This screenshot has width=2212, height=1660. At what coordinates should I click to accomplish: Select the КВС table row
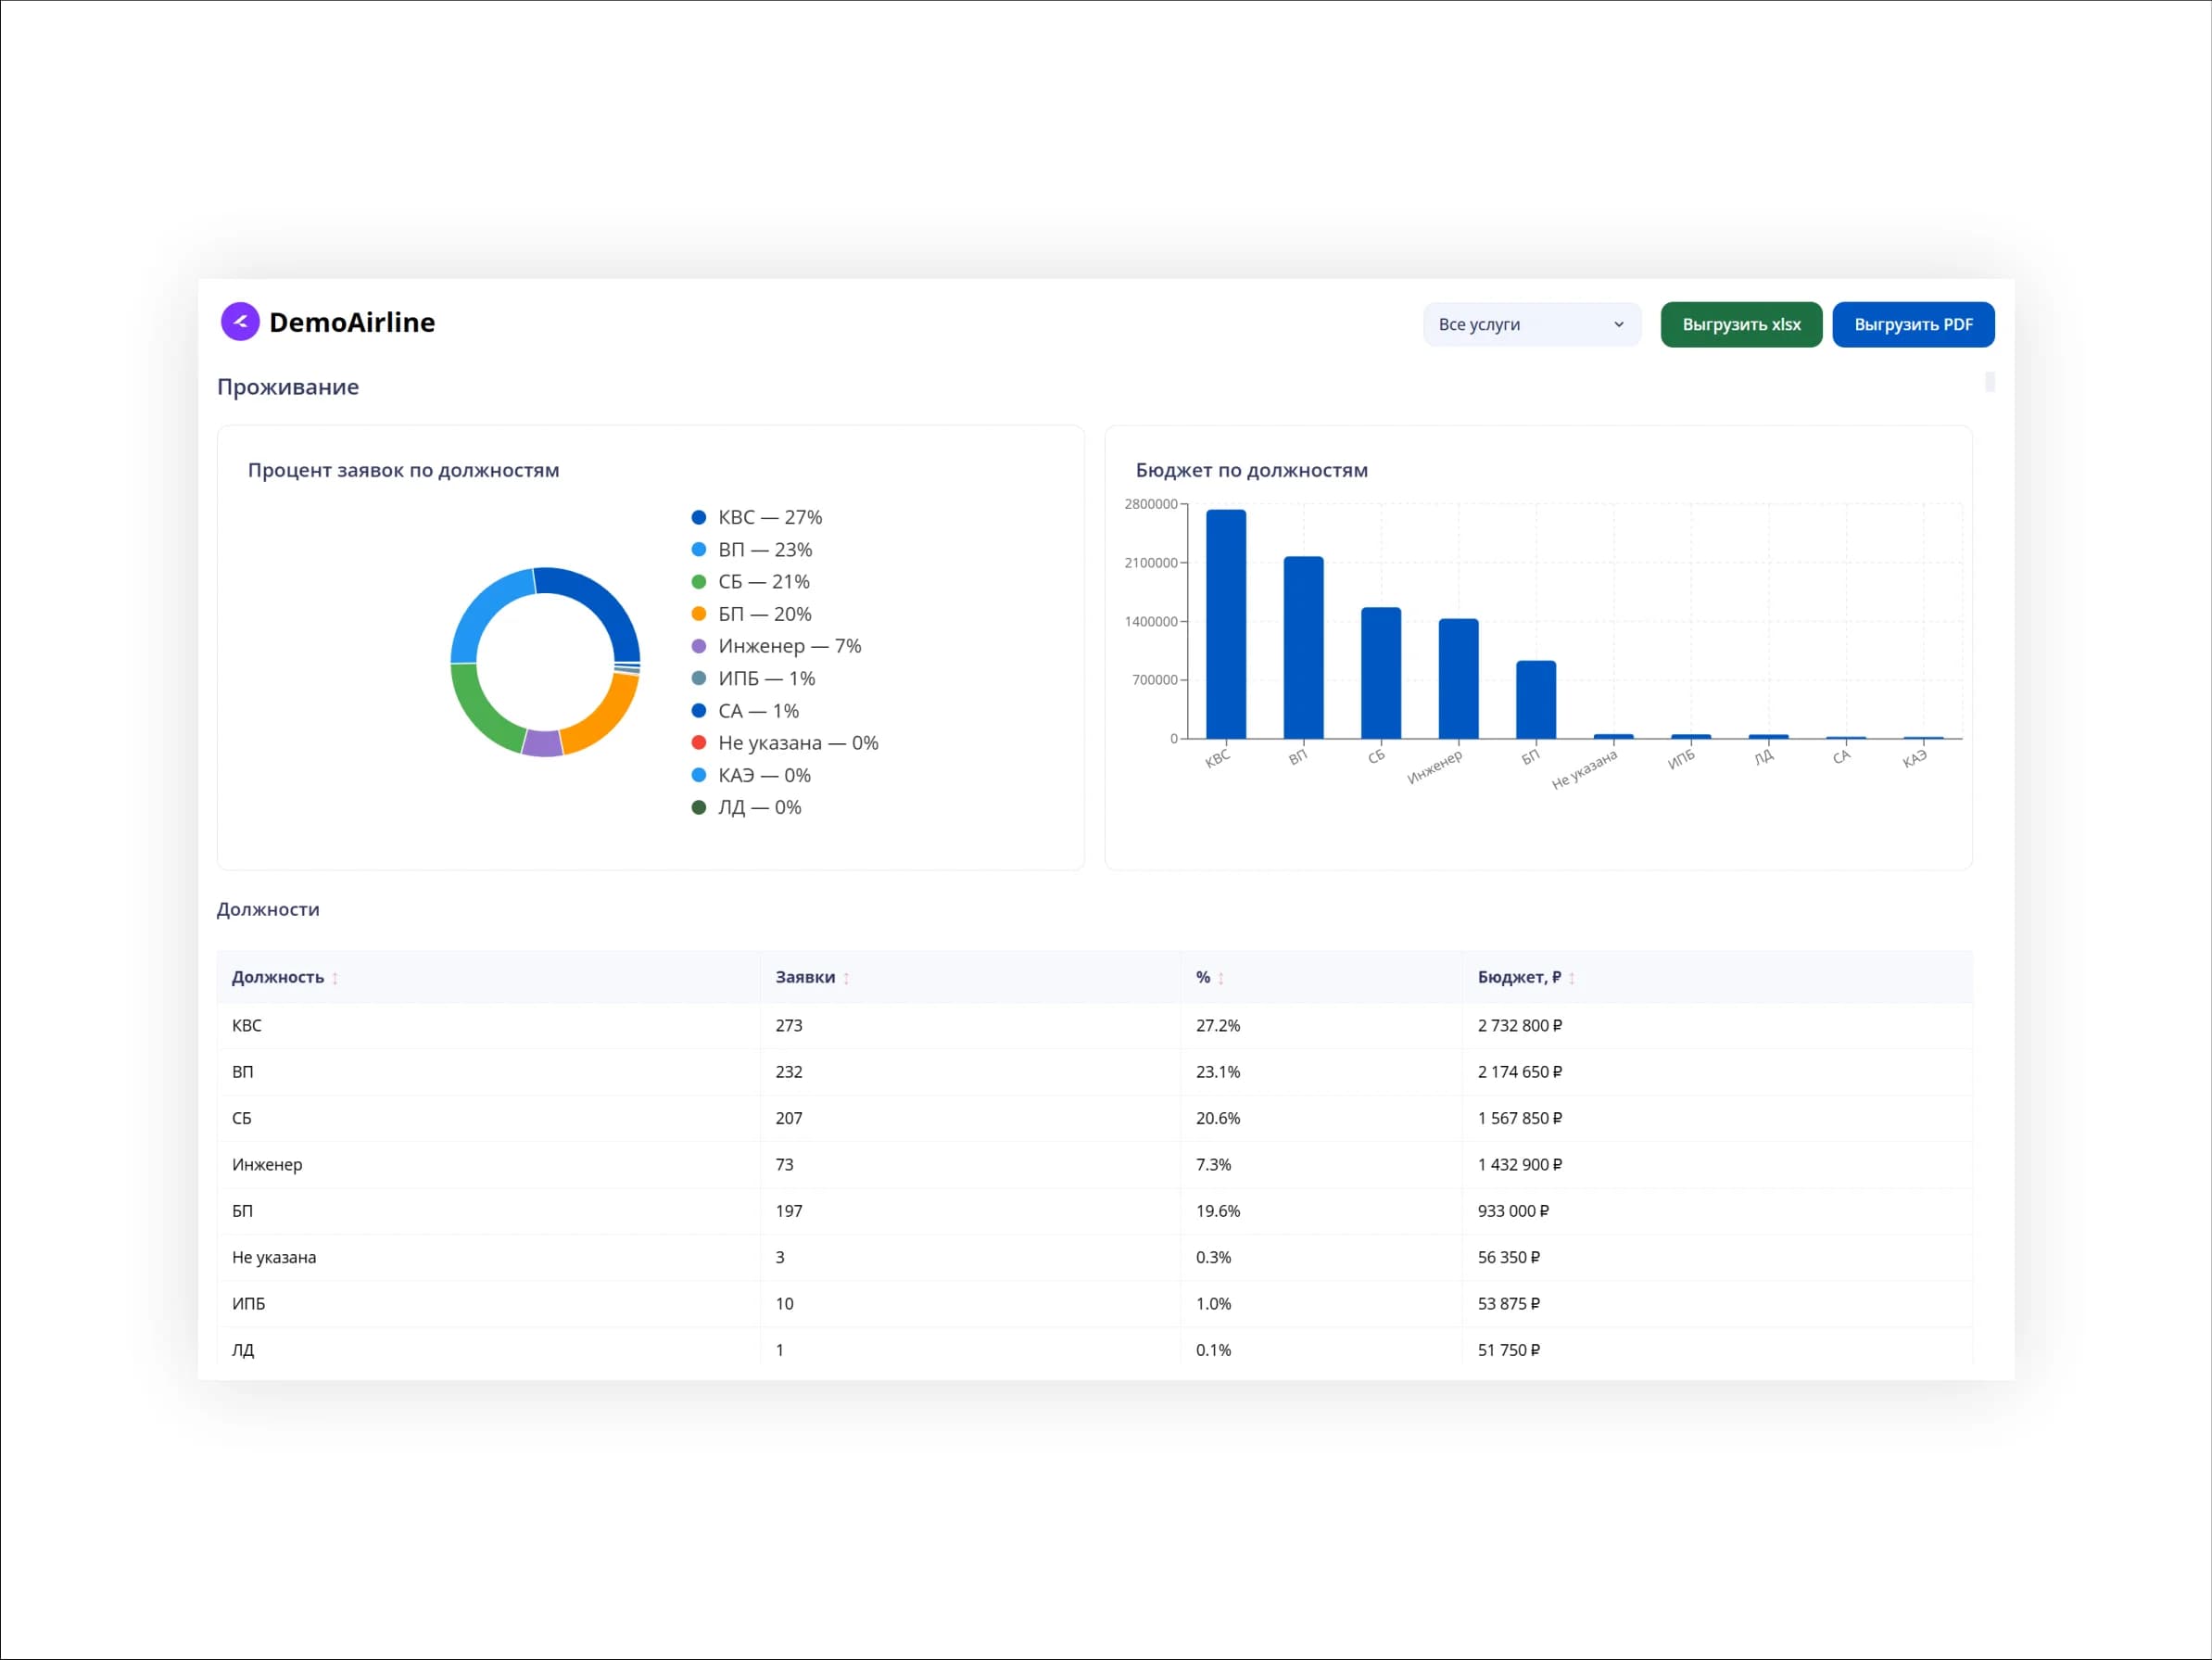(1094, 1025)
